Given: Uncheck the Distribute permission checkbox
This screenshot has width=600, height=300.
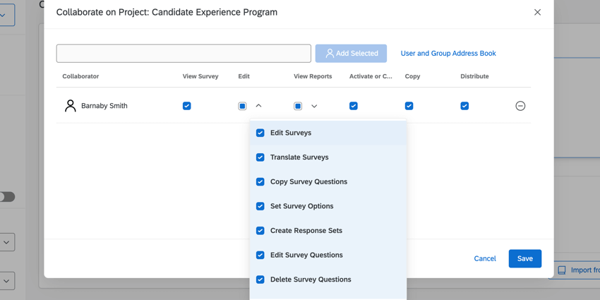Looking at the screenshot, I should 464,106.
